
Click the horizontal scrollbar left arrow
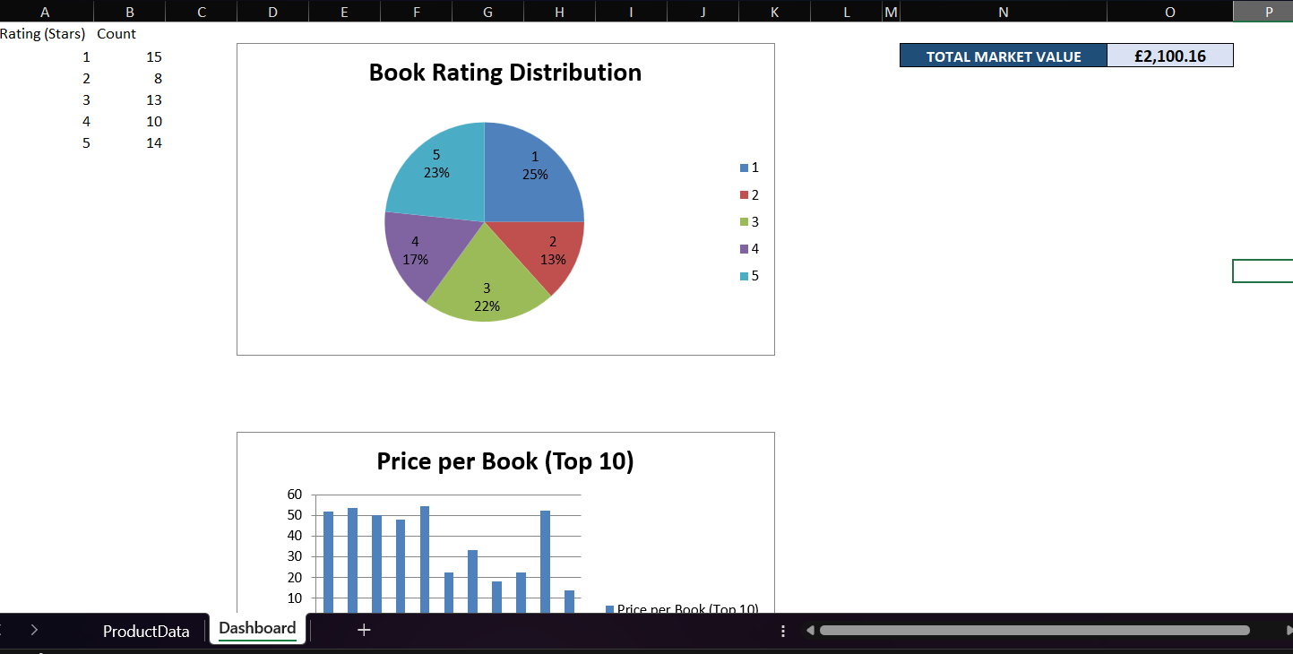click(x=810, y=631)
